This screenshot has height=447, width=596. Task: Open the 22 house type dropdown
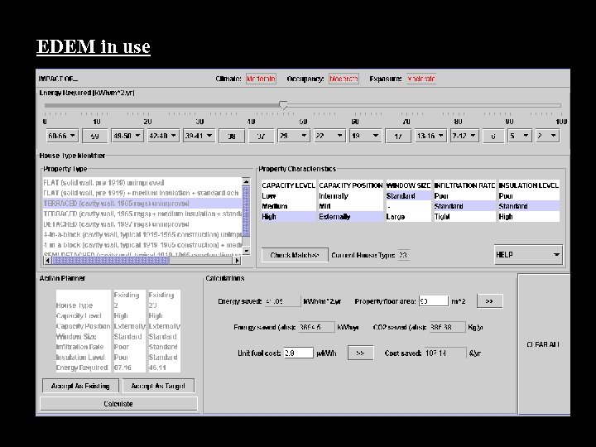tap(329, 136)
